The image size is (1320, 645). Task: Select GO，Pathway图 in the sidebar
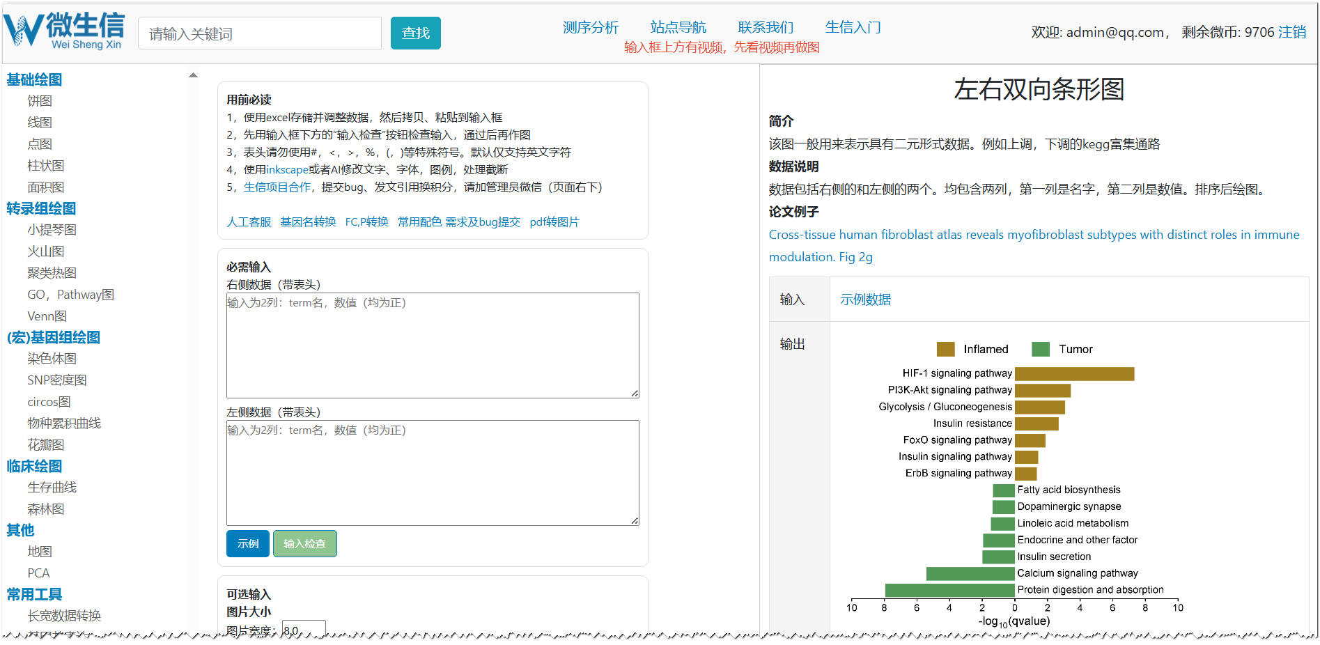tap(71, 295)
